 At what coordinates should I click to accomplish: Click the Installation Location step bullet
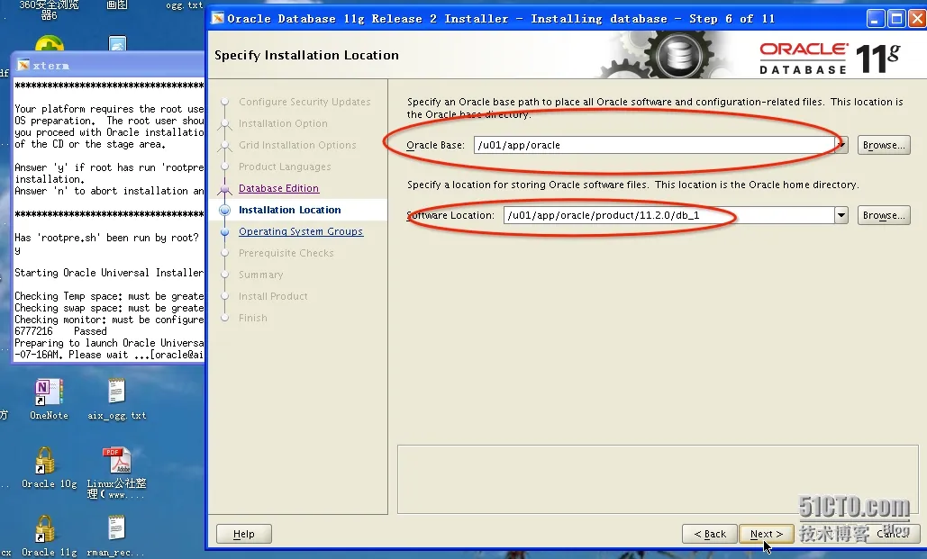tap(224, 210)
